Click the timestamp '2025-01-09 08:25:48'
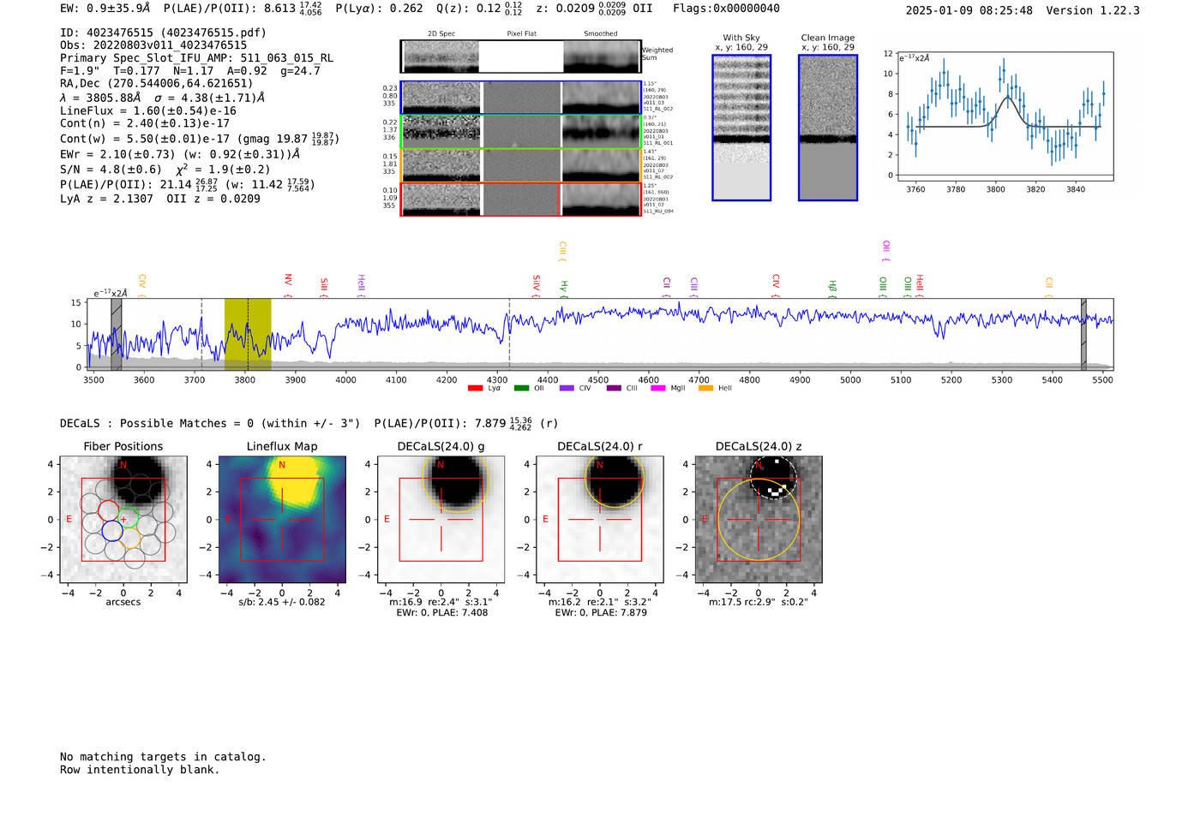Screen dimensions: 1200x816 (969, 10)
